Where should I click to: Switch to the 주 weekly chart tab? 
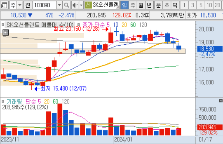click(133, 5)
